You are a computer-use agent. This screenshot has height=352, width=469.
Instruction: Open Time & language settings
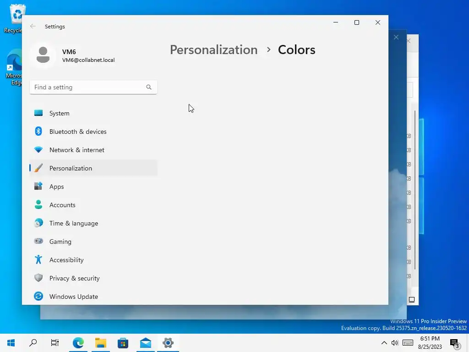tap(93, 223)
